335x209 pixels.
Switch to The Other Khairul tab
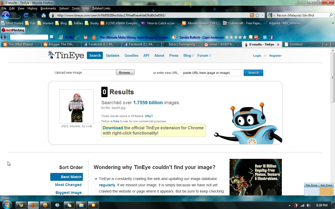click(21, 44)
